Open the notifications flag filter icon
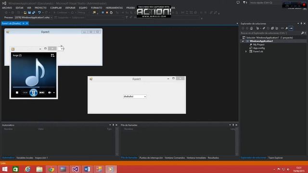The width and height of the screenshot is (308, 173). point(244,2)
